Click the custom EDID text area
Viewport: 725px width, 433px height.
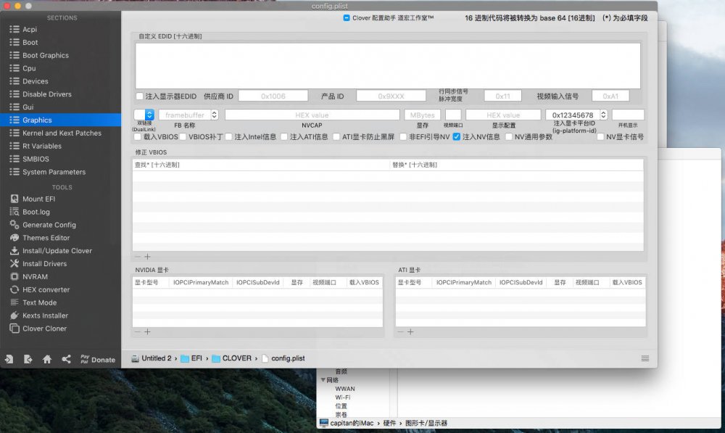(x=388, y=66)
